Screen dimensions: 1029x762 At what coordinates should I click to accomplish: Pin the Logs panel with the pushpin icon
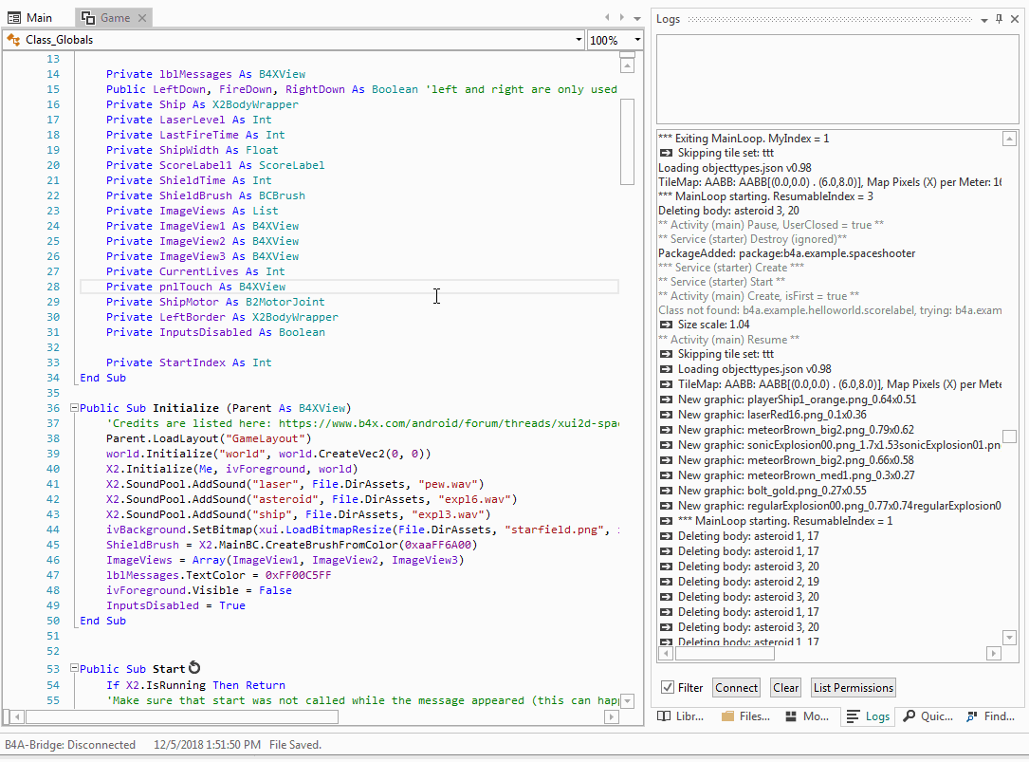(999, 19)
